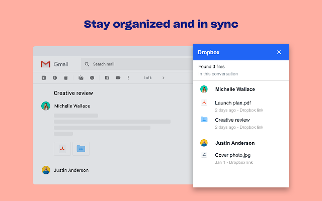Click the Move to folder icon

click(x=107, y=78)
